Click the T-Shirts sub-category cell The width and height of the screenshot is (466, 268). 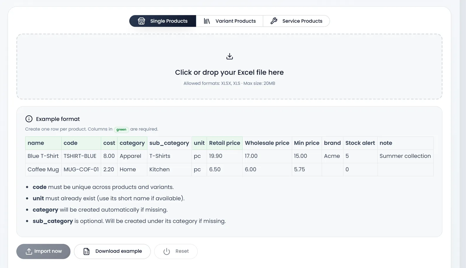[169, 156]
